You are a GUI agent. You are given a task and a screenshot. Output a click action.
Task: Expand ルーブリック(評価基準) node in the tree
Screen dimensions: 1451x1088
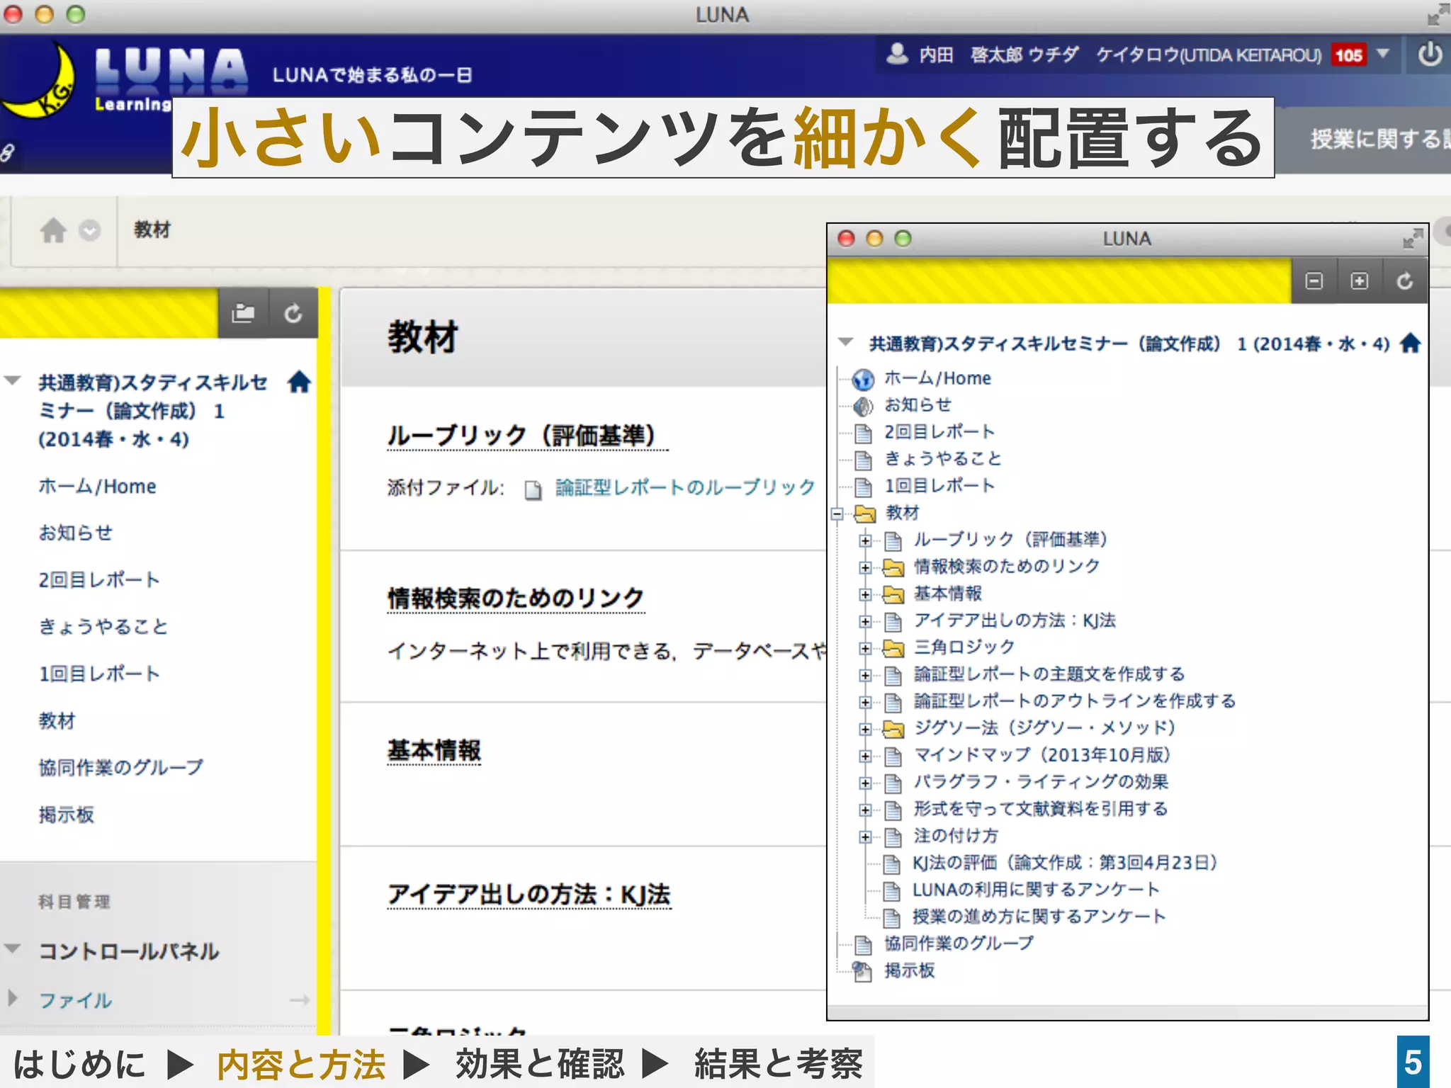pyautogui.click(x=865, y=540)
